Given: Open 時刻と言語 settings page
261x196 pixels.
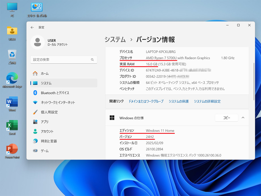Looking at the screenshot, I should [x=64, y=141].
